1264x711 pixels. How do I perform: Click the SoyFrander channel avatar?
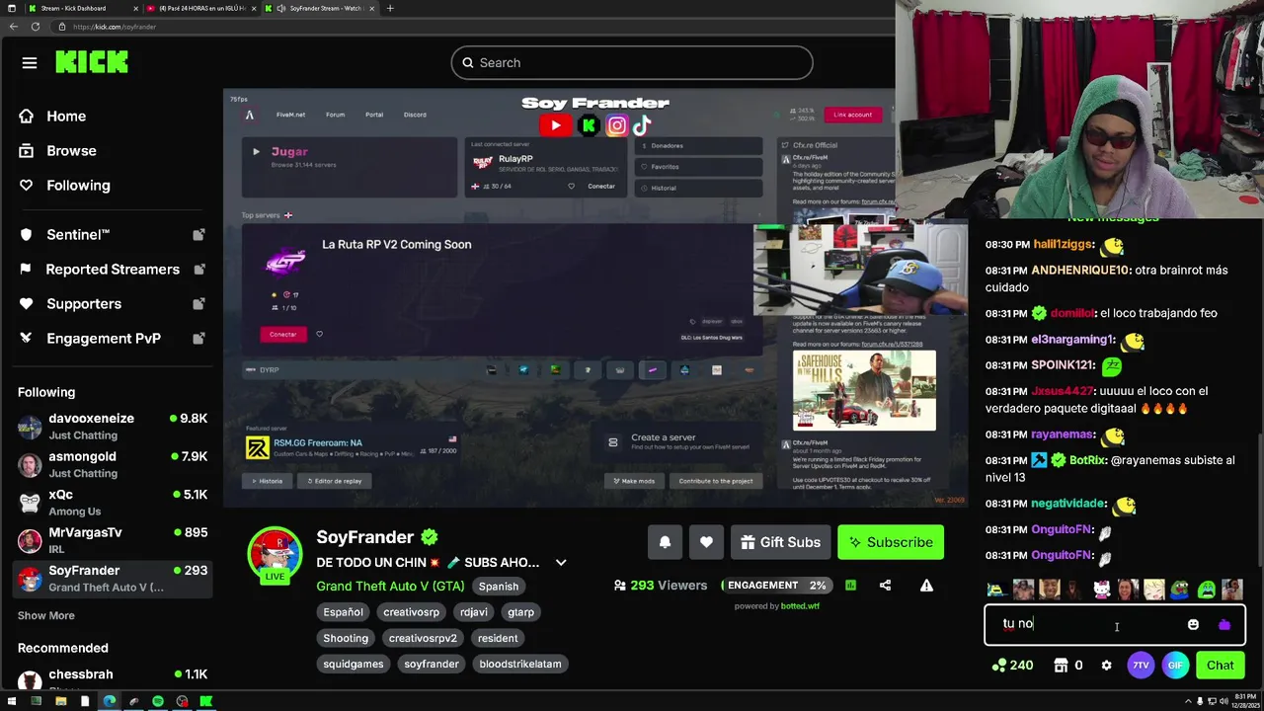(x=275, y=553)
